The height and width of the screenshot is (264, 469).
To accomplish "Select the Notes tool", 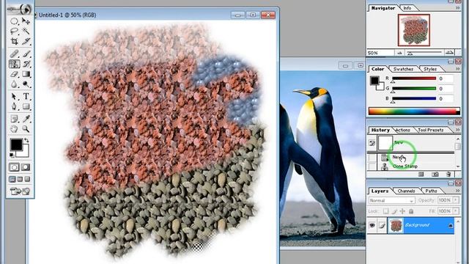I will (x=14, y=119).
